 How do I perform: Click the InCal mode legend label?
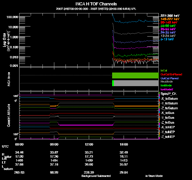tap(164, 70)
